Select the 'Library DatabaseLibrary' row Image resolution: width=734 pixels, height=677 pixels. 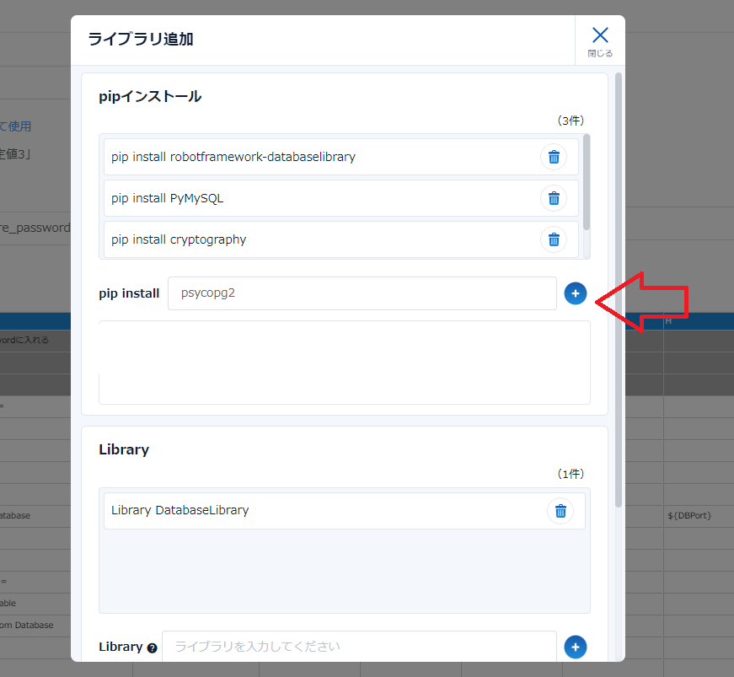(345, 511)
